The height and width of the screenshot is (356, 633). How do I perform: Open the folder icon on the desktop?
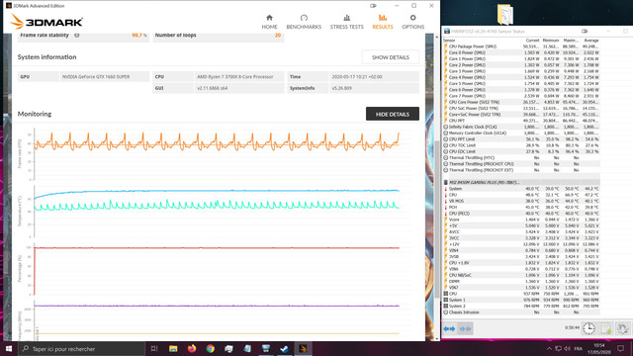click(505, 15)
